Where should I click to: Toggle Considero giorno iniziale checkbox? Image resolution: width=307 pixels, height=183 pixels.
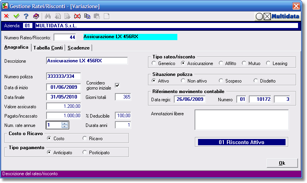(x=117, y=85)
